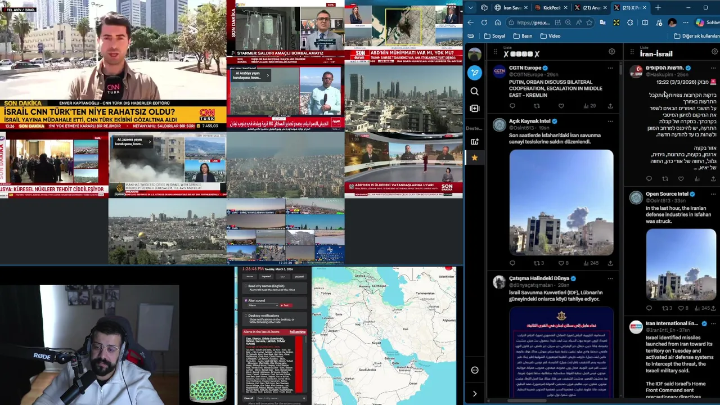
Task: Click the new deck icon under Desteler
Action: [x=475, y=142]
